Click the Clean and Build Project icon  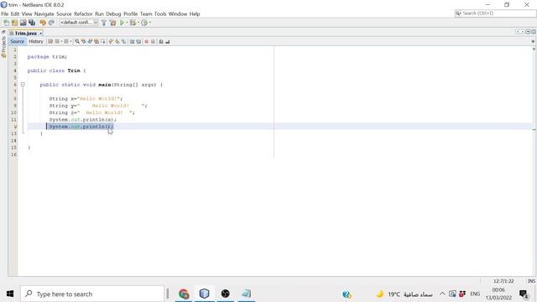(112, 23)
